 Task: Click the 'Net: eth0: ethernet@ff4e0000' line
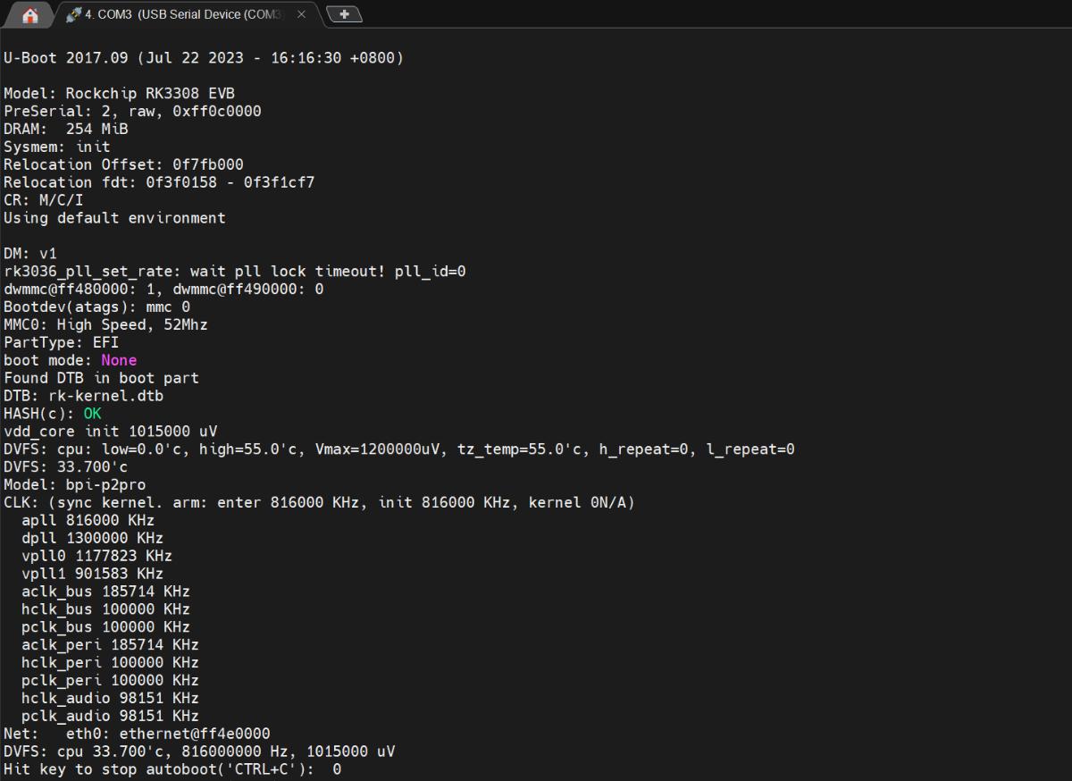click(137, 734)
